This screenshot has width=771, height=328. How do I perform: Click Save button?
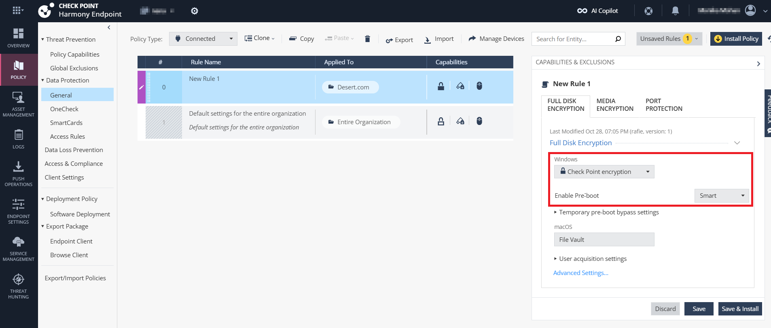click(x=699, y=309)
